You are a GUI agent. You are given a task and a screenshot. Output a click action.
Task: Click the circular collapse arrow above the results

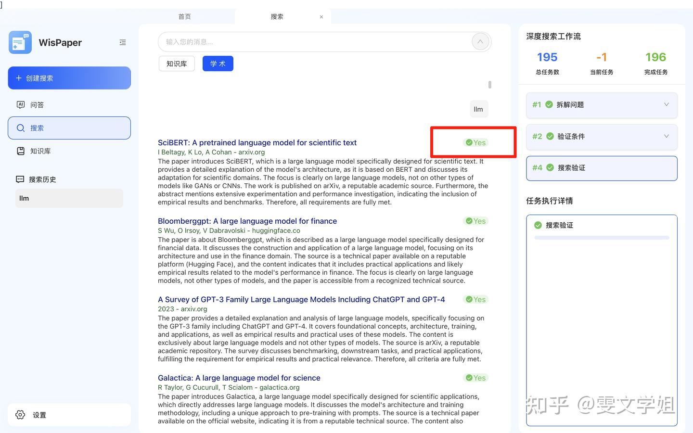pos(480,41)
